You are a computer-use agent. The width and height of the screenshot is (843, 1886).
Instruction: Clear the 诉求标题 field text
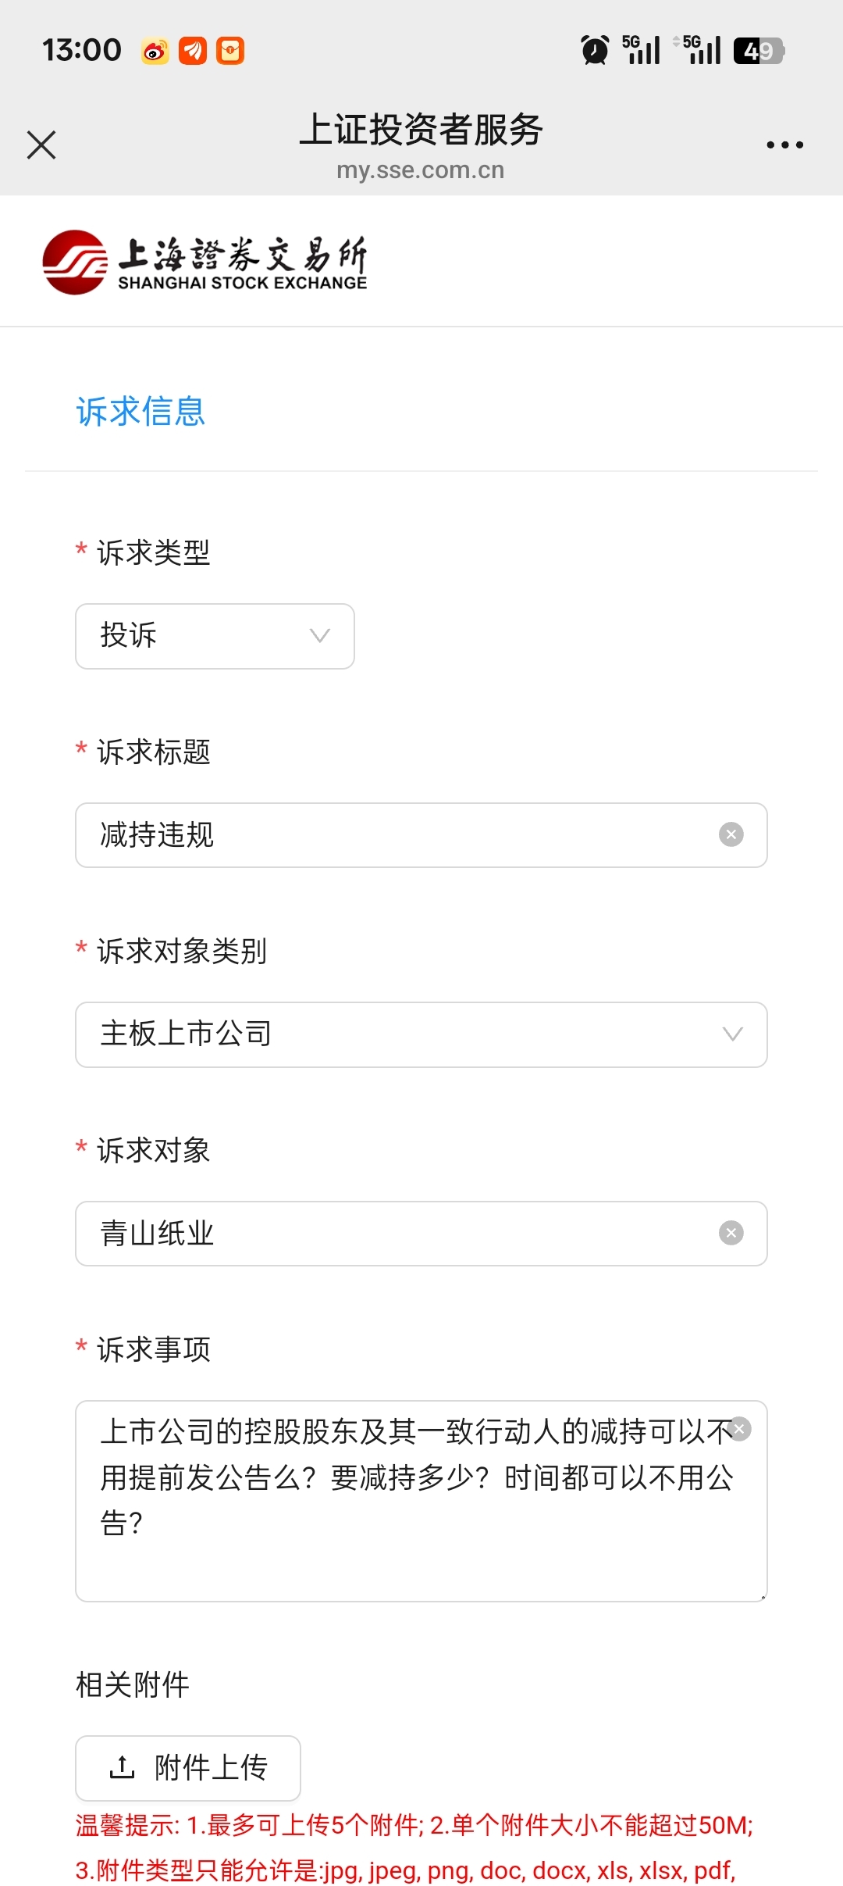pos(731,834)
